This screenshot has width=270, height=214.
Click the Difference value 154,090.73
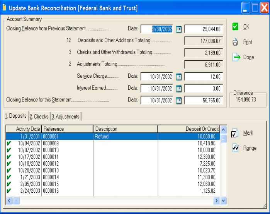[x=246, y=99]
